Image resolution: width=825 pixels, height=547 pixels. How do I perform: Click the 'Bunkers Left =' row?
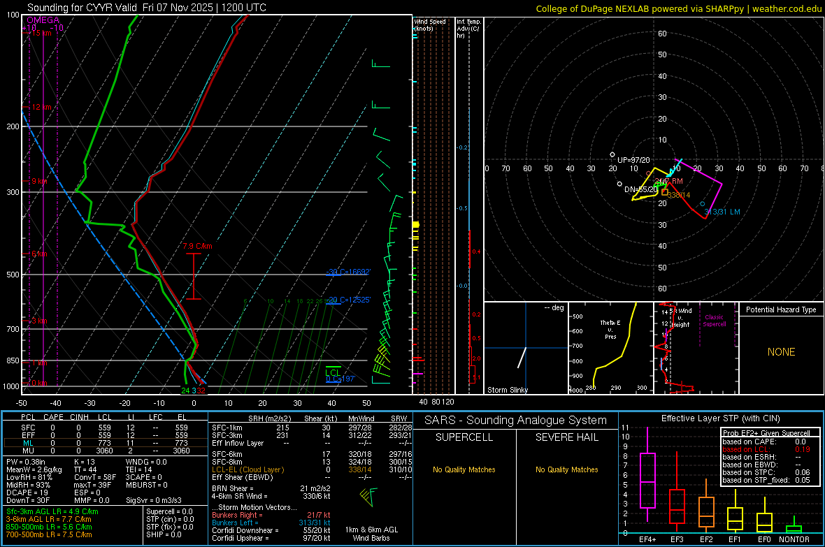pyautogui.click(x=271, y=523)
